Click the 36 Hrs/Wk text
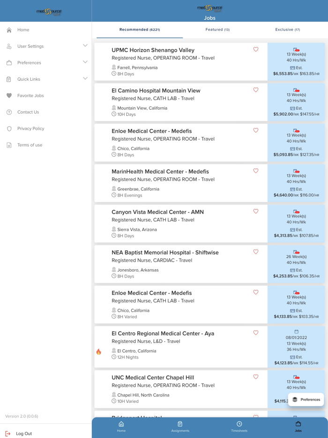328x438 pixels. coord(296,349)
